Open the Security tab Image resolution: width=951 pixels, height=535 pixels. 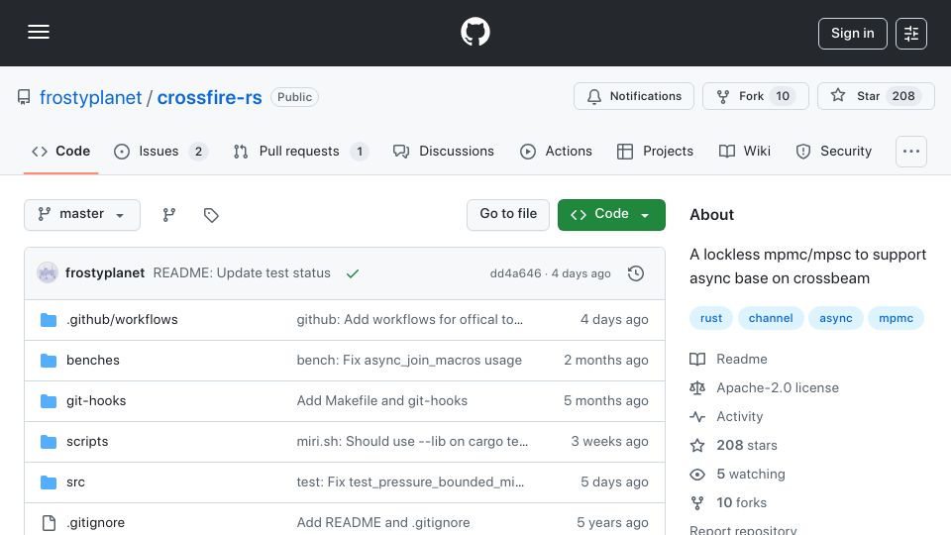(834, 151)
